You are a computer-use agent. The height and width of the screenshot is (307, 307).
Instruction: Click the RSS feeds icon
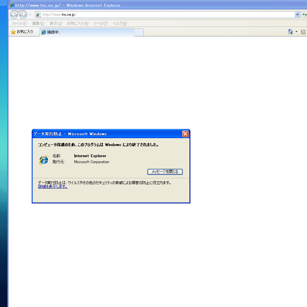pos(303,32)
